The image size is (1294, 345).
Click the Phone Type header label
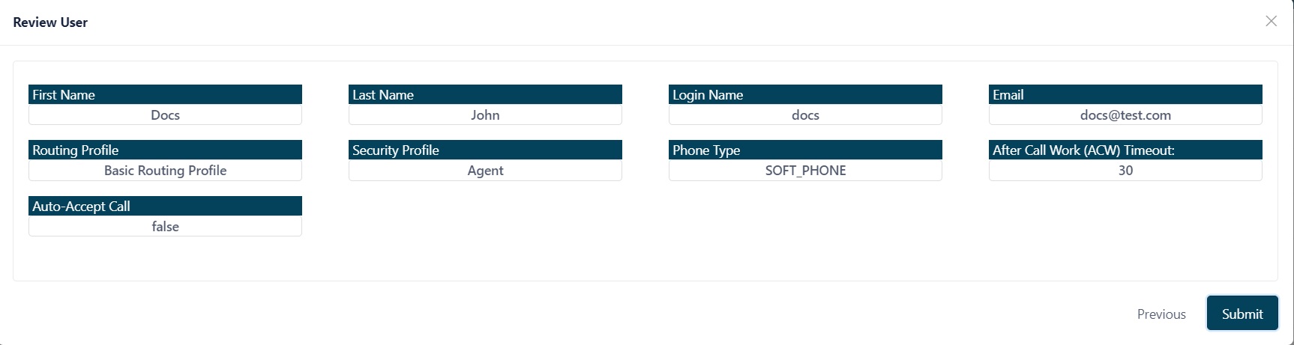(706, 150)
